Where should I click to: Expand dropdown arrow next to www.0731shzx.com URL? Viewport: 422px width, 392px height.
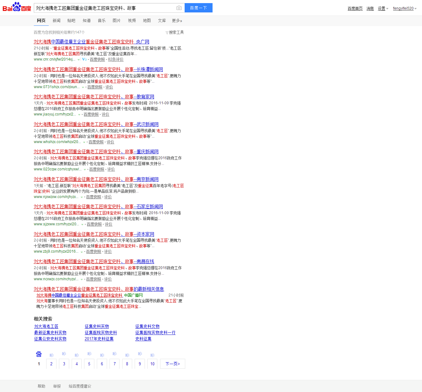83,87
